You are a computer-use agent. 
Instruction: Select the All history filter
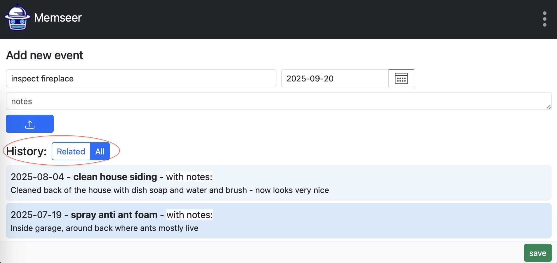[100, 151]
